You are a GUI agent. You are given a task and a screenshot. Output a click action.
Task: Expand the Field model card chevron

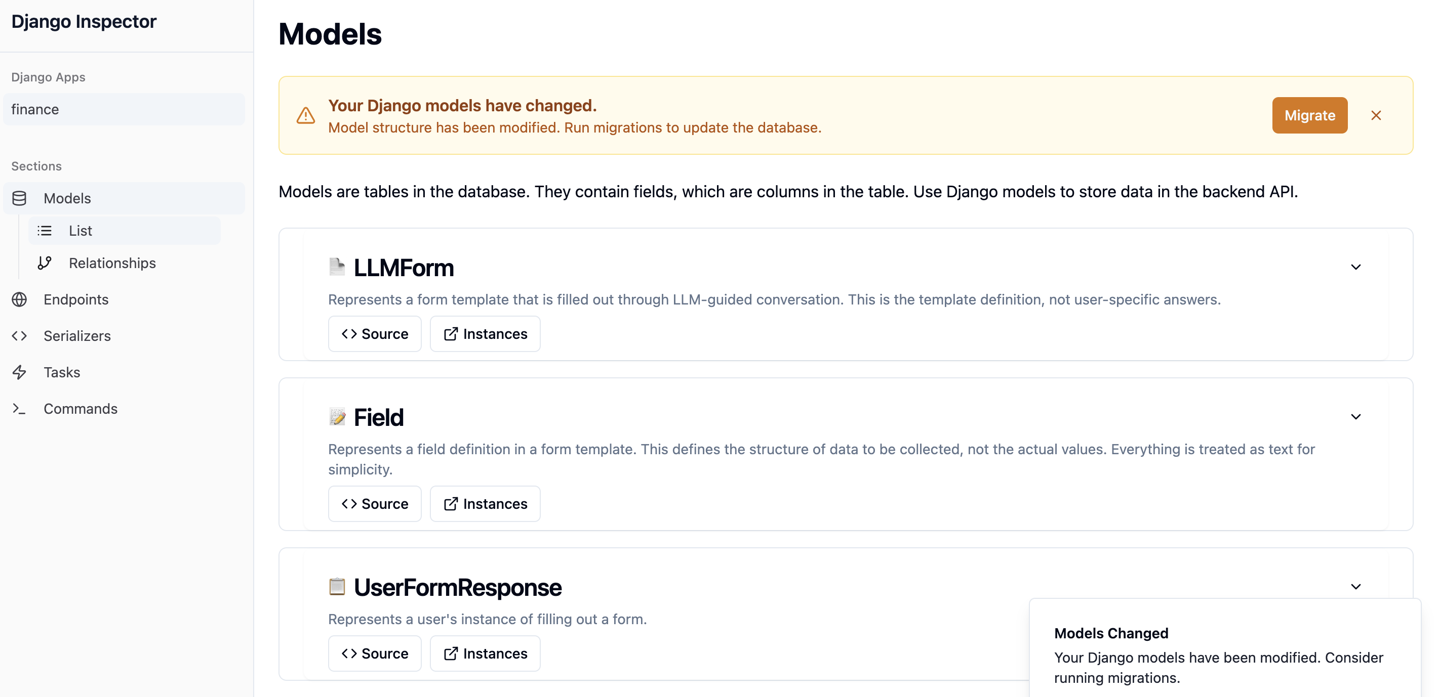point(1355,417)
